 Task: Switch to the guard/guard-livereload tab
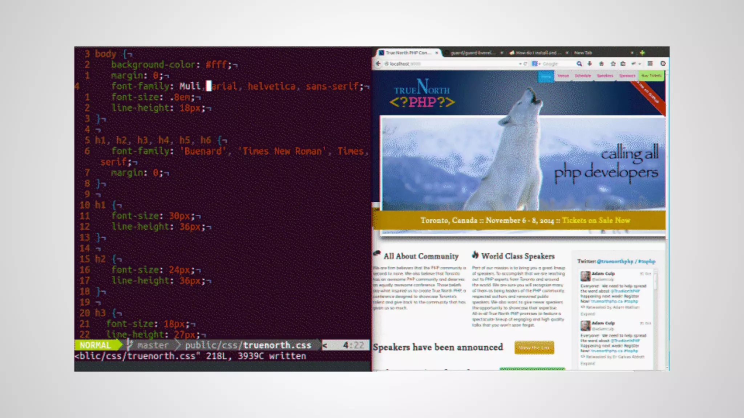coord(472,53)
